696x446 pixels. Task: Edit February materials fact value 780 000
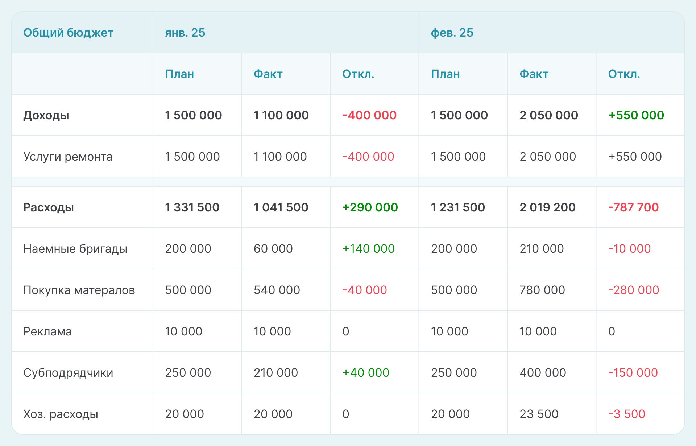pyautogui.click(x=542, y=290)
